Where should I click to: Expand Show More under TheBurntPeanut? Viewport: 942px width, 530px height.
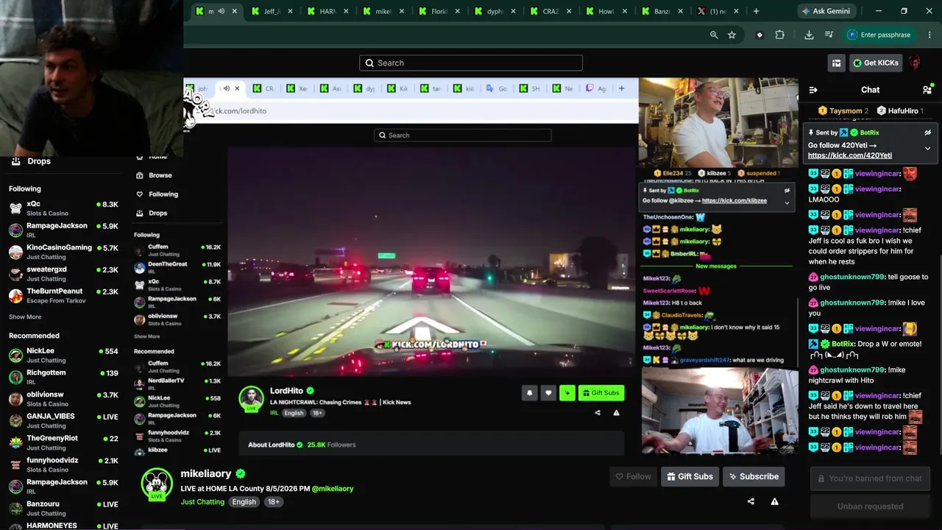25,317
